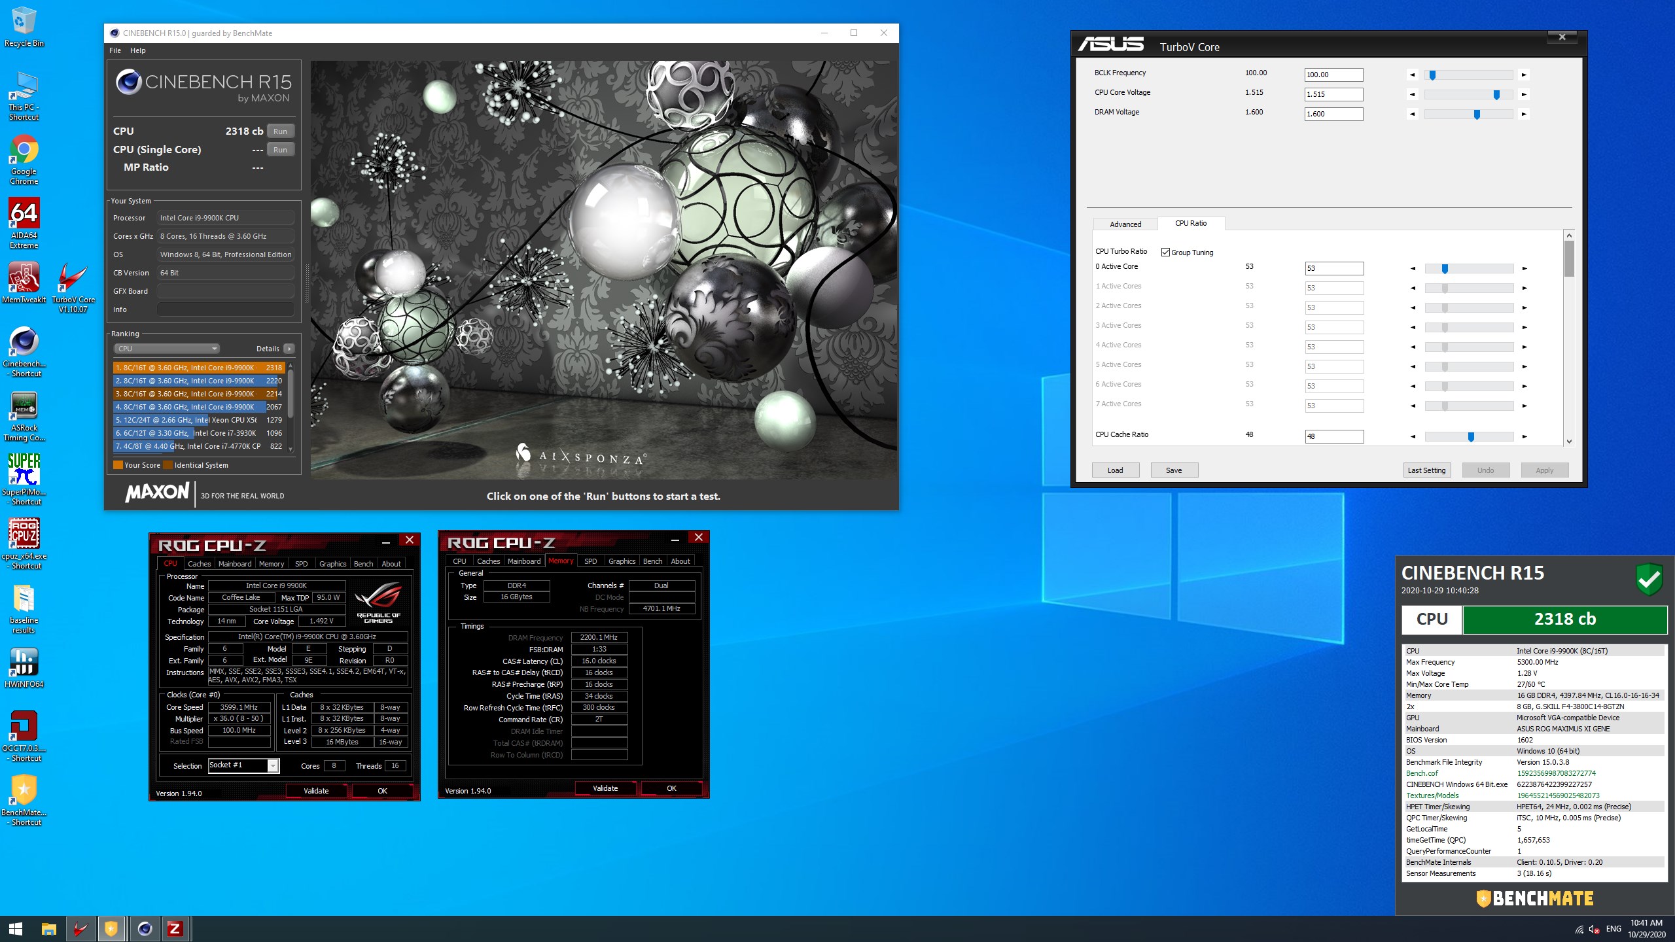The width and height of the screenshot is (1675, 942).
Task: Click the TurboV scroll up arrow
Action: 1569,235
